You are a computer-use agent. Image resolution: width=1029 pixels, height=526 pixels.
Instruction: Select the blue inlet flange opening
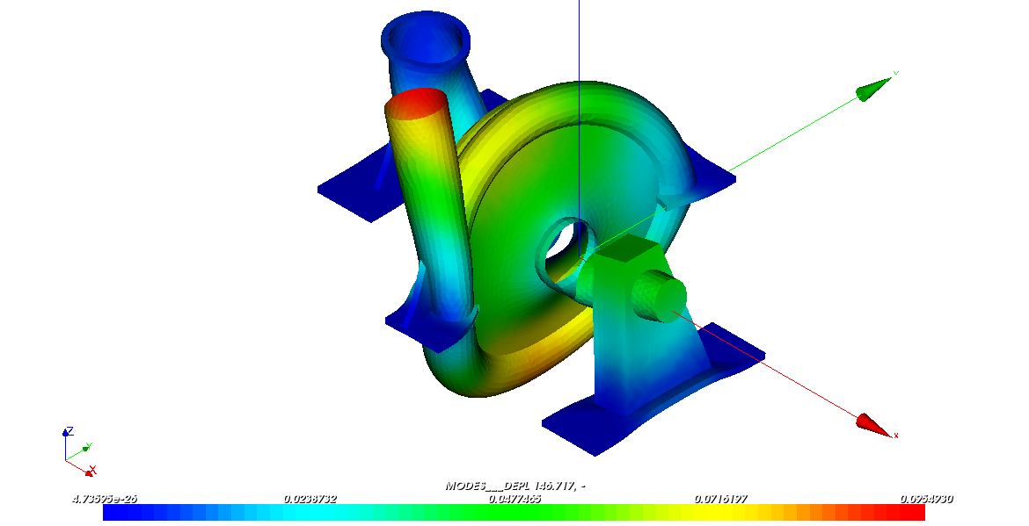click(x=425, y=38)
